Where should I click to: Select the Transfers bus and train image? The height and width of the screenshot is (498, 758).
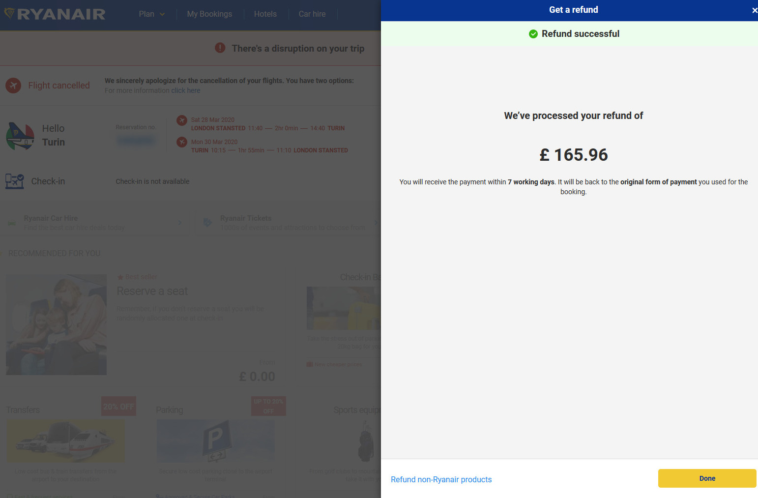65,440
